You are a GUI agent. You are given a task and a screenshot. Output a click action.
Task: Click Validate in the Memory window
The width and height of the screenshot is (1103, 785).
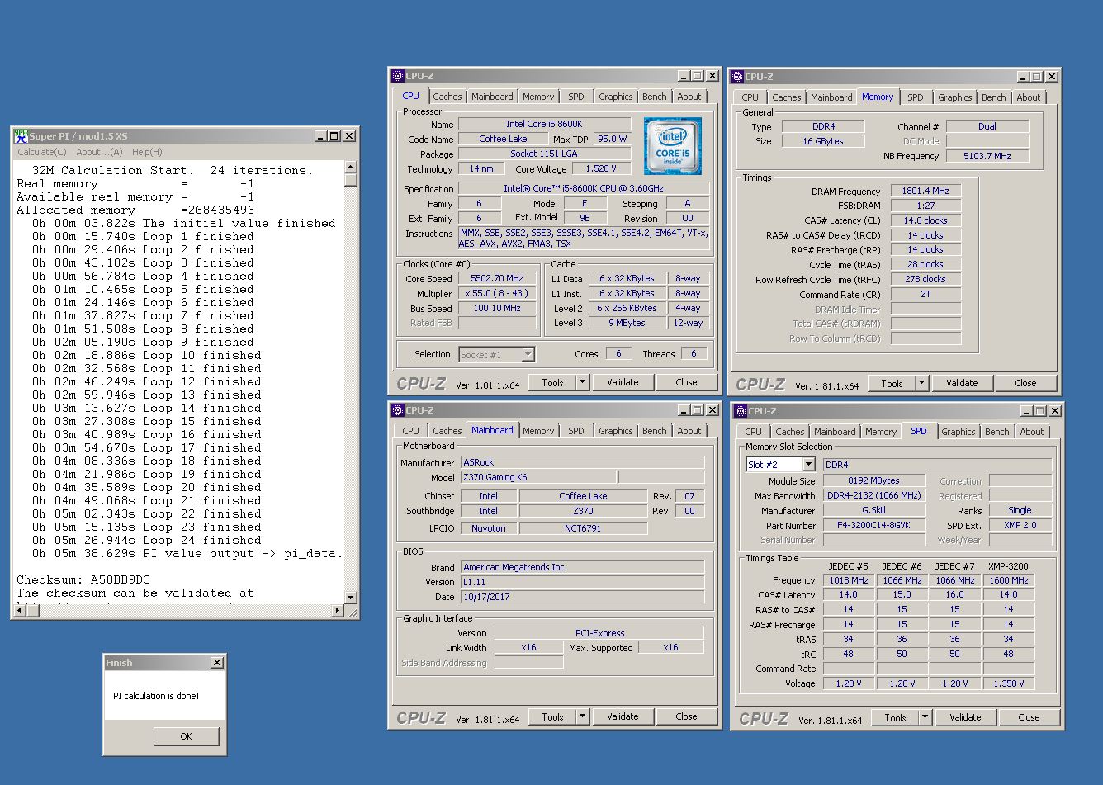962,383
